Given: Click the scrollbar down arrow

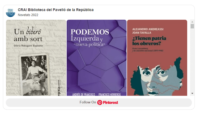Looking at the screenshot, I should (192, 93).
